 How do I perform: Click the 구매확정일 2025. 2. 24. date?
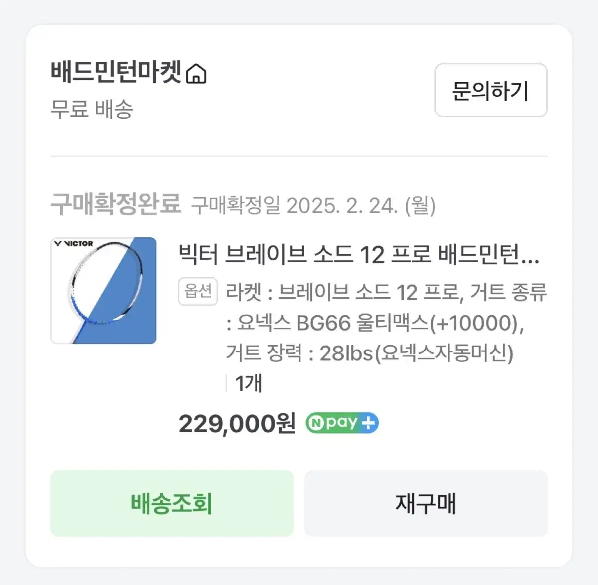313,205
